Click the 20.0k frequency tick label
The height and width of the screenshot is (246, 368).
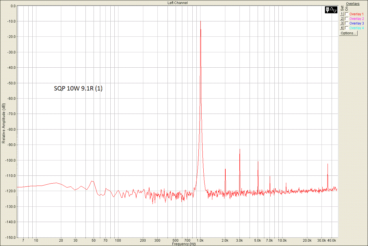click(307, 240)
